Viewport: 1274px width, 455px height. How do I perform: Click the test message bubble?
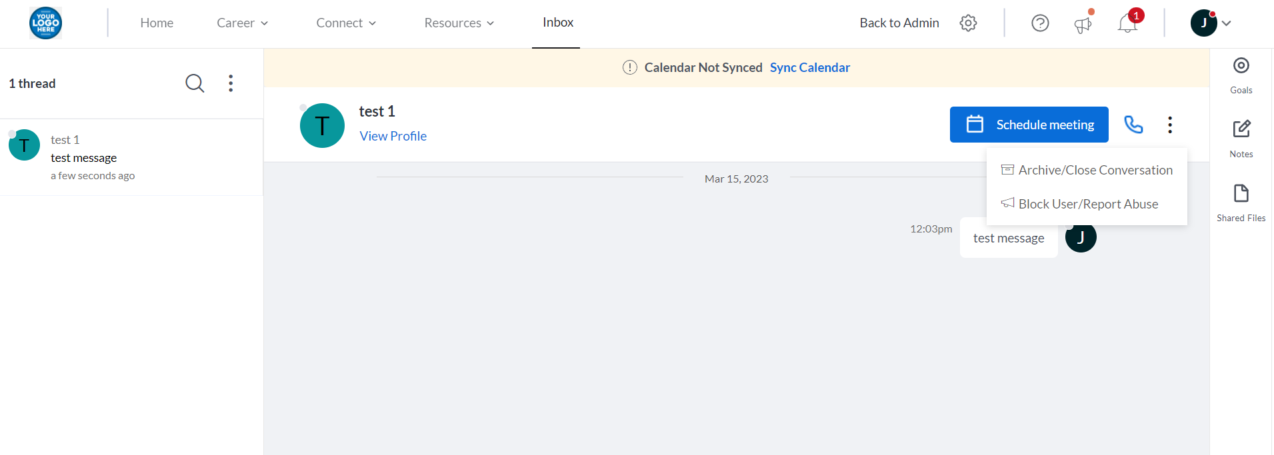coord(1009,238)
